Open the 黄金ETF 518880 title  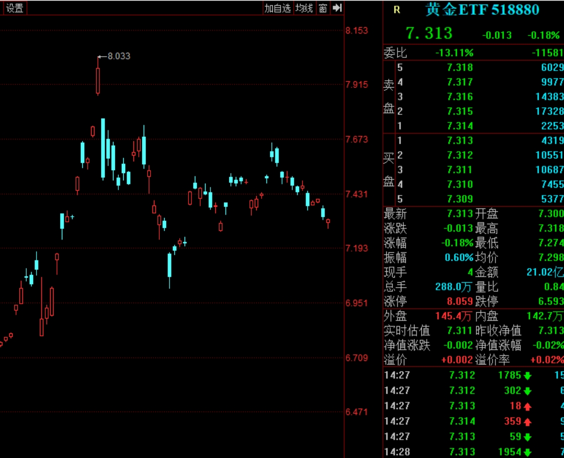pos(482,10)
